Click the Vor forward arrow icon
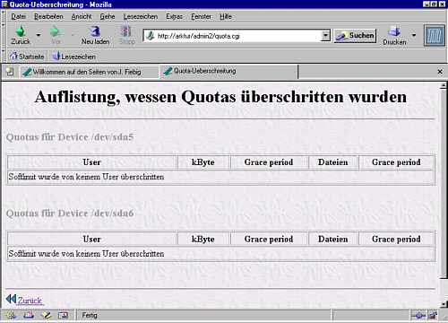 (x=56, y=31)
